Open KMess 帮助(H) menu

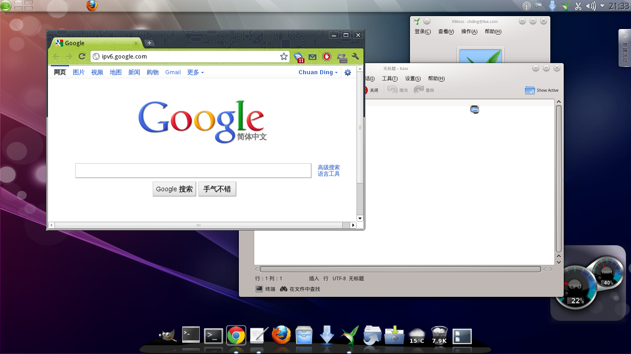pos(493,31)
